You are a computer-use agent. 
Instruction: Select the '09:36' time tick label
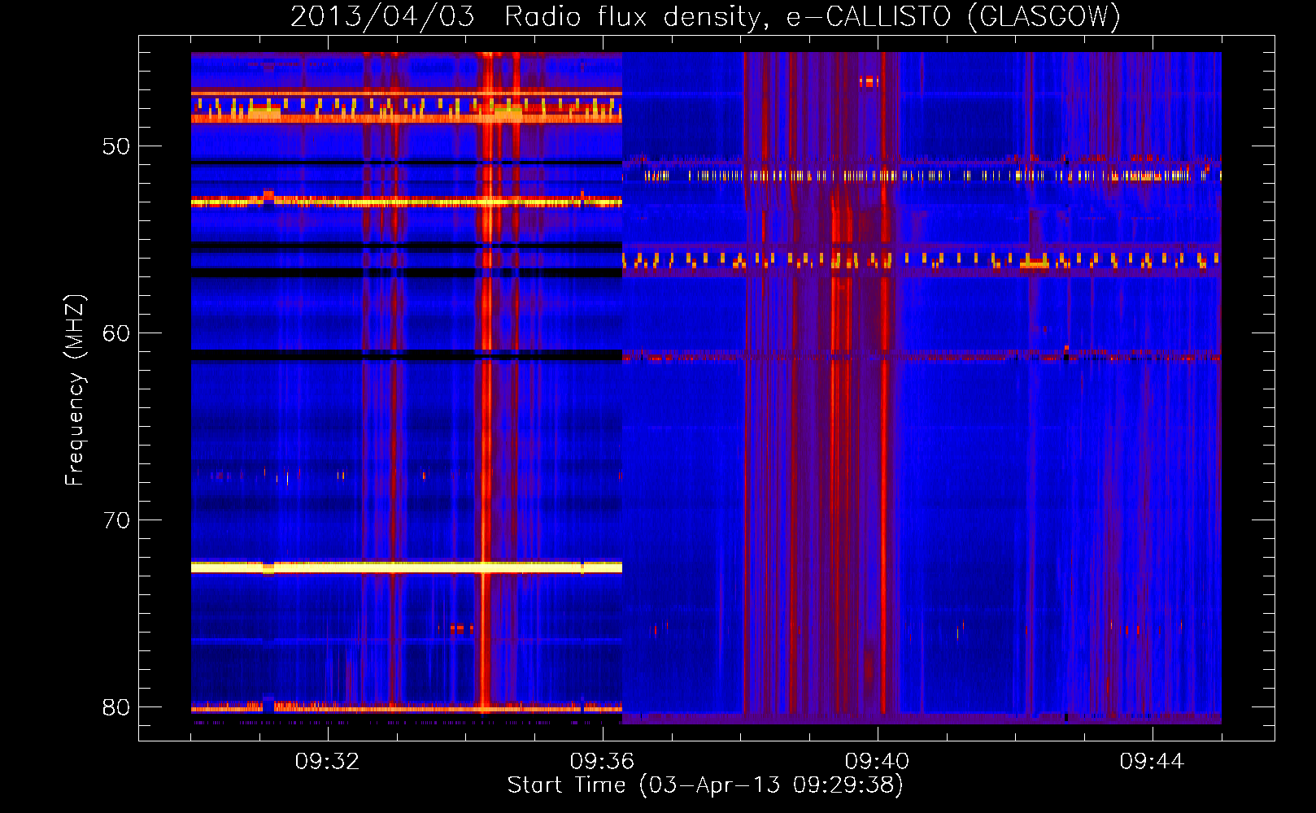point(602,762)
